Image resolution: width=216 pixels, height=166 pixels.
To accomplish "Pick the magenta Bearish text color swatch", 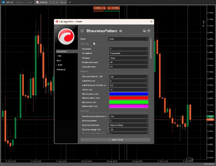I will tap(129, 106).
